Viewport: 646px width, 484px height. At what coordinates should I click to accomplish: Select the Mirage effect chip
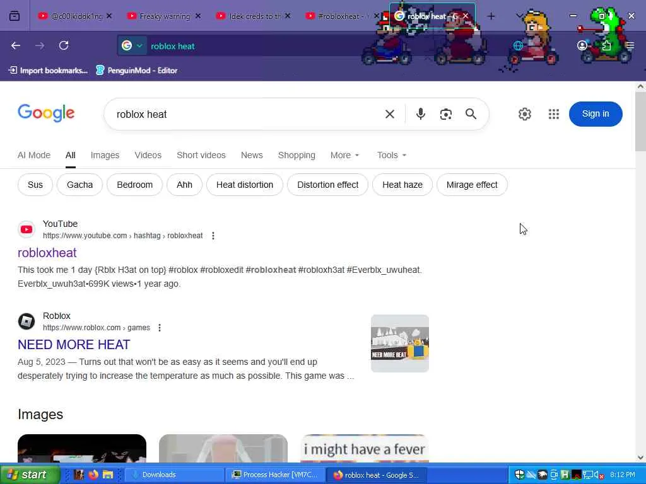pos(472,185)
